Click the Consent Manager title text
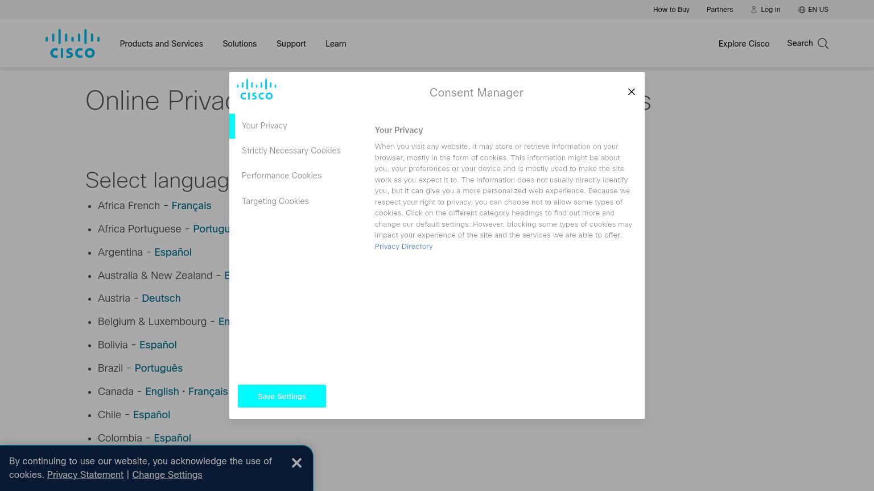This screenshot has height=491, width=874. coord(476,93)
